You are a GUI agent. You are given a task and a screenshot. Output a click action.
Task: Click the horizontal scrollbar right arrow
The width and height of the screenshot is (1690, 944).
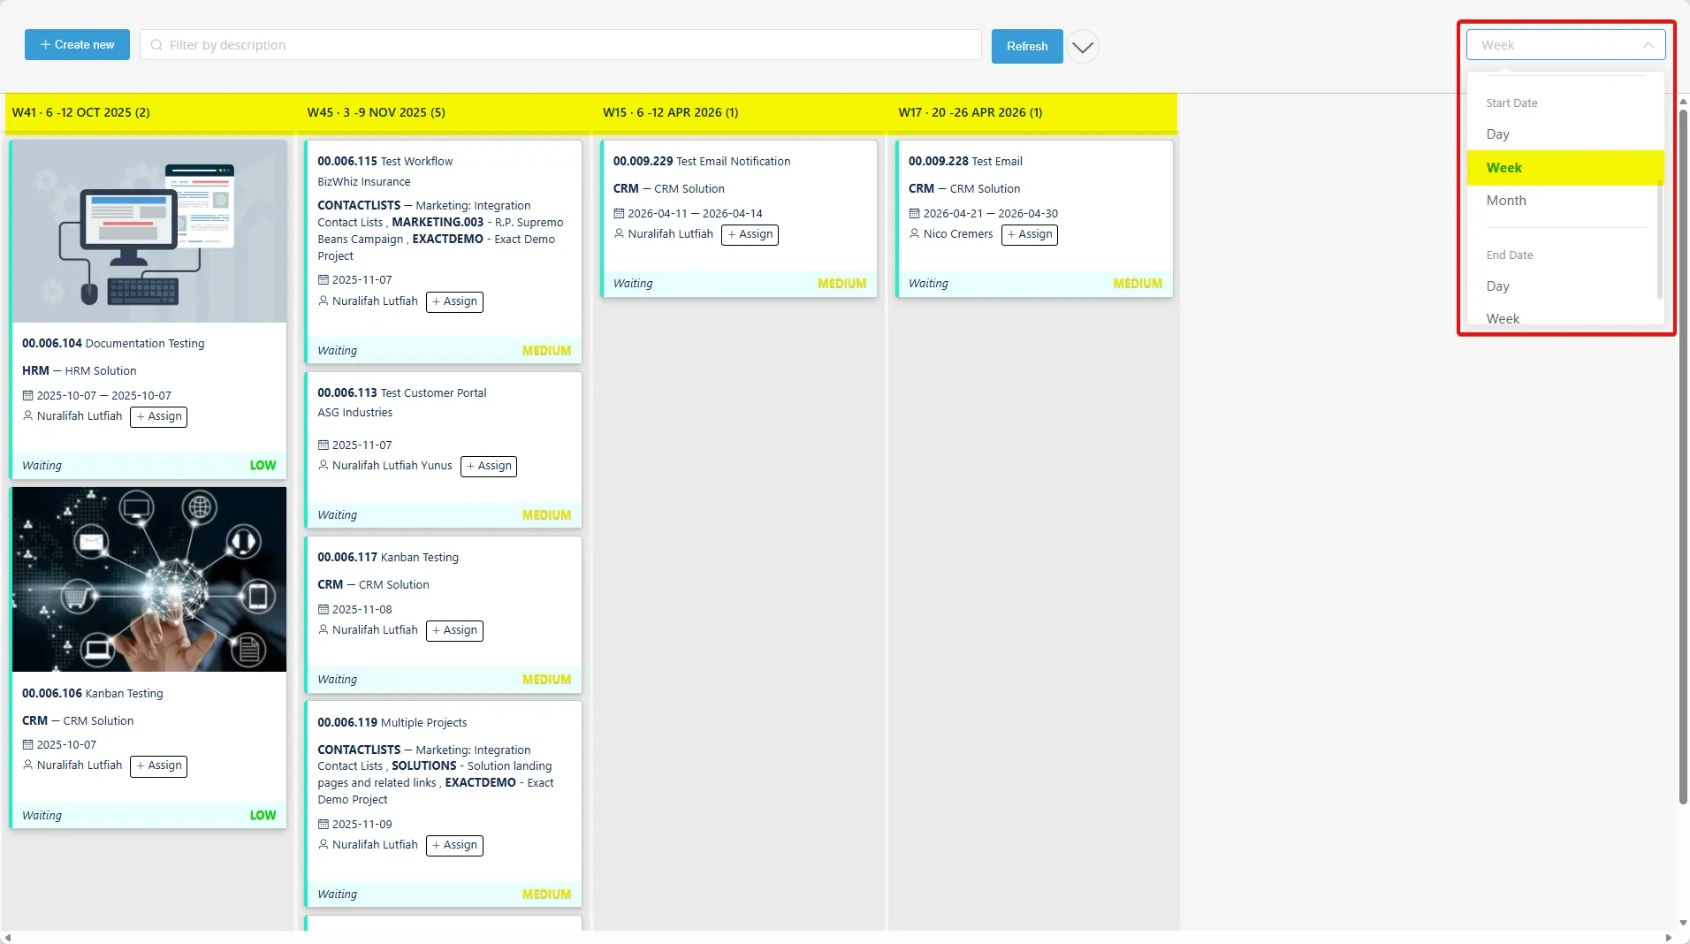coord(1669,937)
